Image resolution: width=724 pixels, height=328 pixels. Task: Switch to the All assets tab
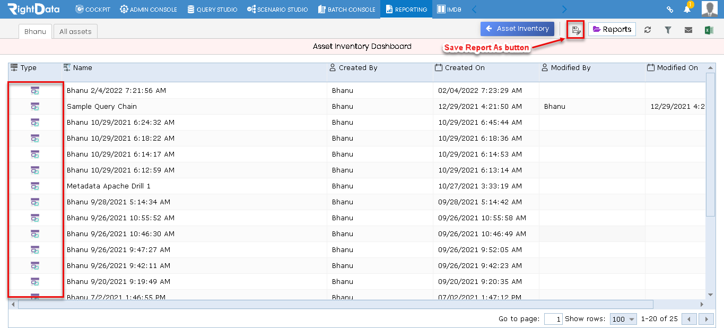[x=75, y=31]
